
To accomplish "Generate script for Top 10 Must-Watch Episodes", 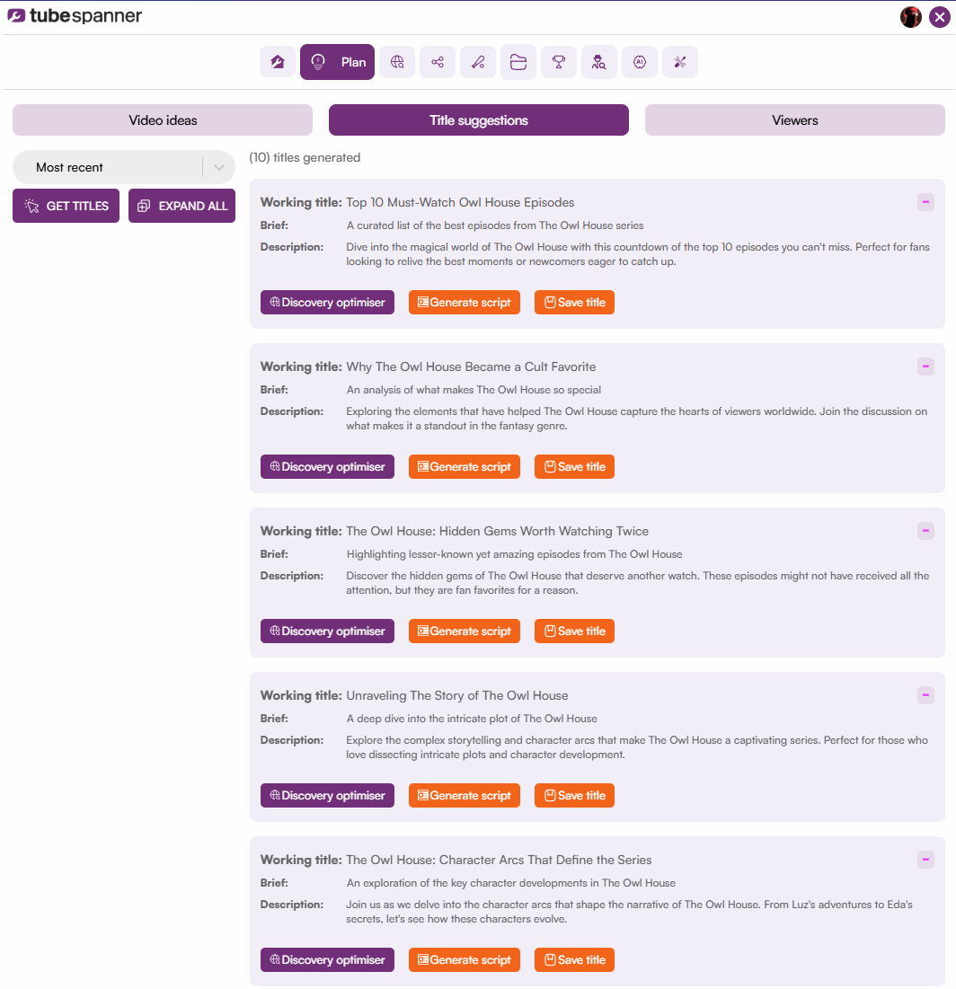I will [x=465, y=302].
